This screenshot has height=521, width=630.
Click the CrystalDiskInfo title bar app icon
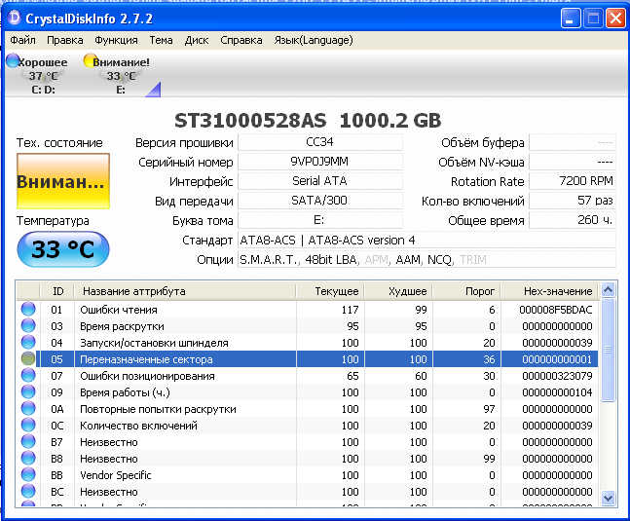click(x=17, y=19)
